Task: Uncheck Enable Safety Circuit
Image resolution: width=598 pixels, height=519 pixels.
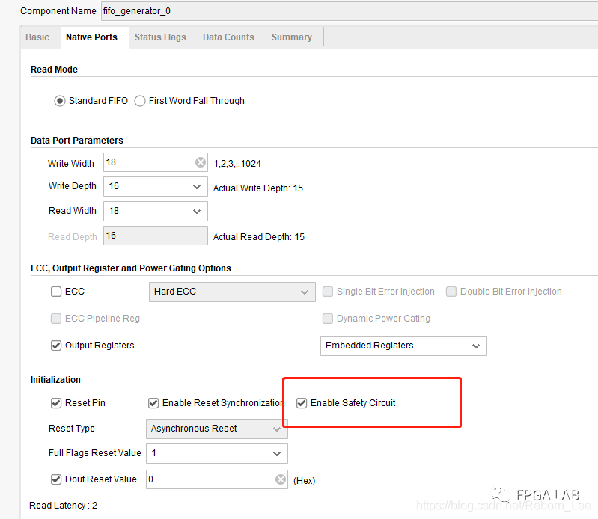Action: click(x=302, y=403)
